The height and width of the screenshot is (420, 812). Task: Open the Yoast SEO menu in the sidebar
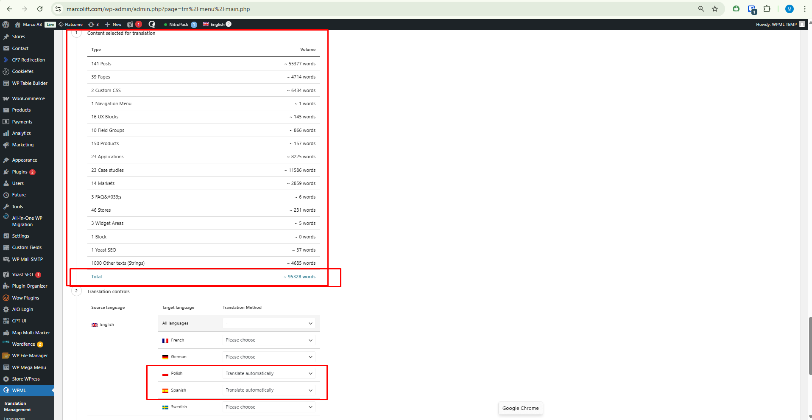22,274
